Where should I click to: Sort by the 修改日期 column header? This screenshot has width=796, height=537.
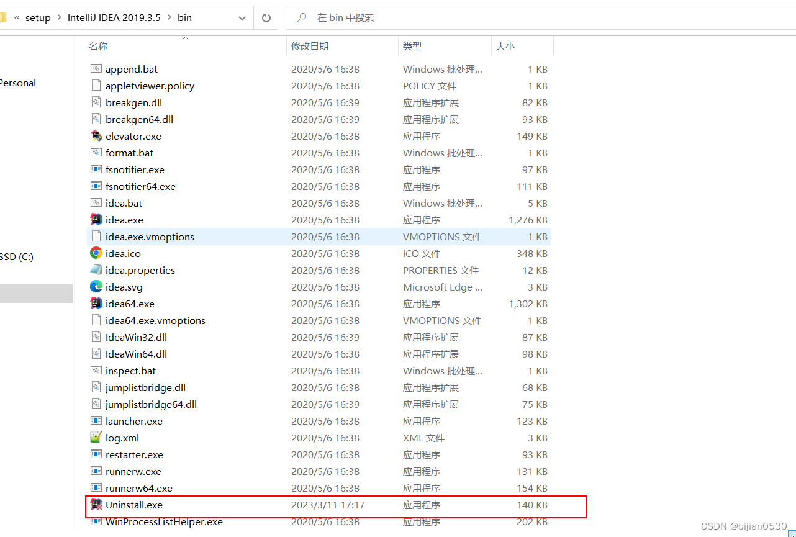click(x=310, y=46)
